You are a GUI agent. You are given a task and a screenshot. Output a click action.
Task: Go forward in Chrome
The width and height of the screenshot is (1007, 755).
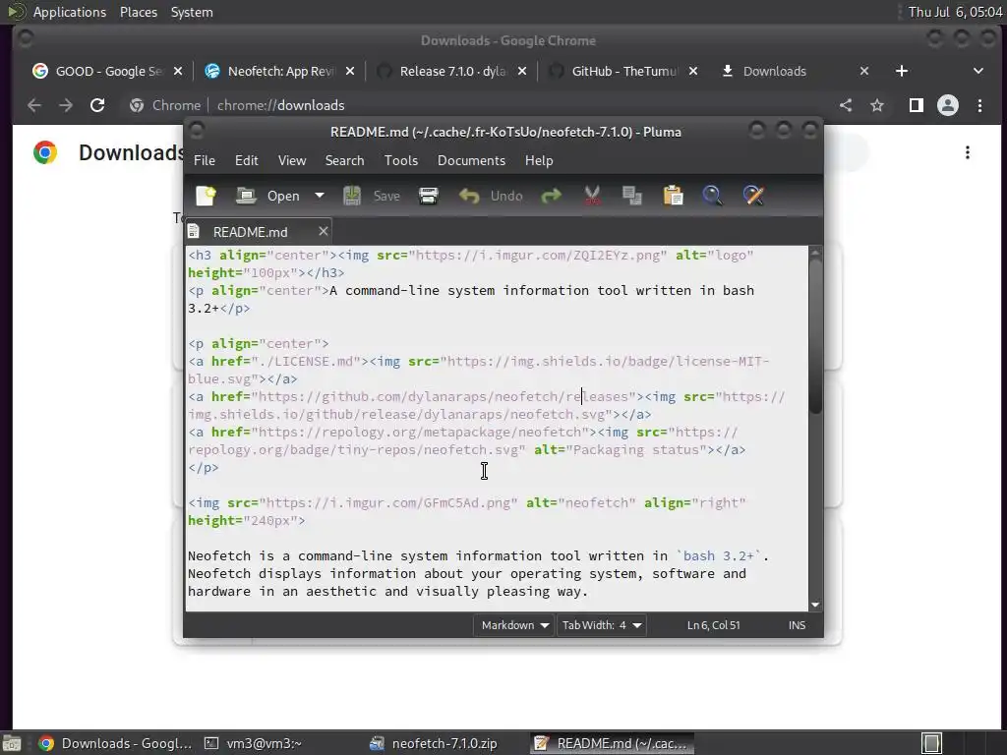pyautogui.click(x=66, y=105)
